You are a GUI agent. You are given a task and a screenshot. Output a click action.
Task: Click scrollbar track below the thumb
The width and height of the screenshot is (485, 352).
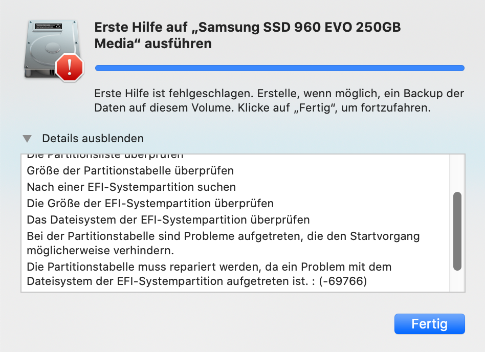click(x=457, y=281)
